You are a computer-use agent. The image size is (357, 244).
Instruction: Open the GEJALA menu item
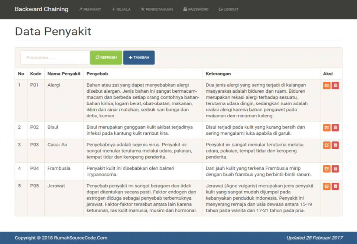click(121, 9)
